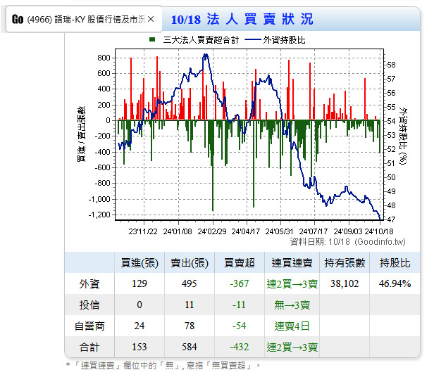Click 外資 holding value 38,102
This screenshot has width=434, height=377.
point(345,283)
